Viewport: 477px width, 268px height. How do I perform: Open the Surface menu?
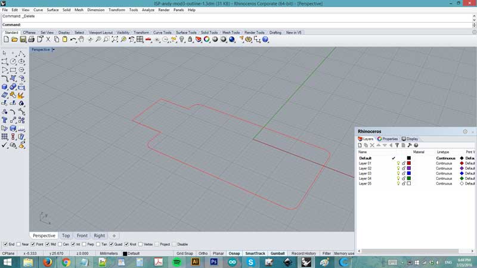52,10
